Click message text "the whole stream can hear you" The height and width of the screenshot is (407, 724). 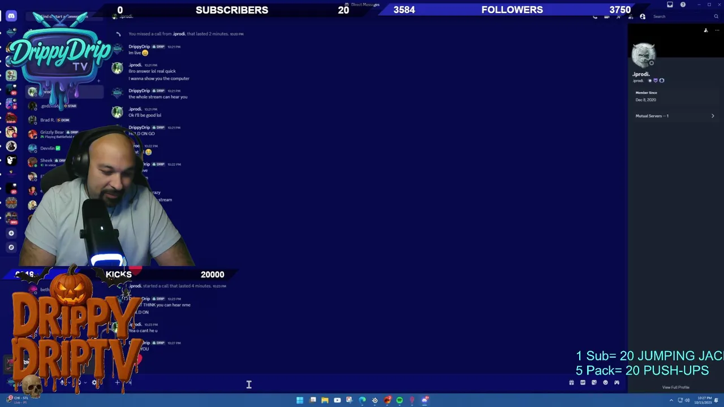click(x=158, y=97)
